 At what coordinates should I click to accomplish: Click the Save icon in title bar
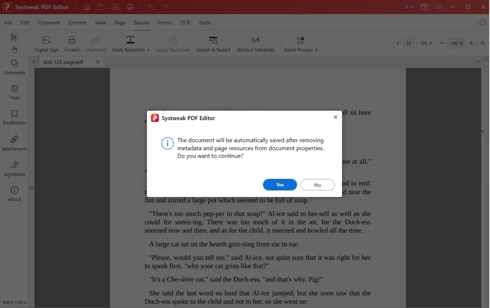[115, 7]
